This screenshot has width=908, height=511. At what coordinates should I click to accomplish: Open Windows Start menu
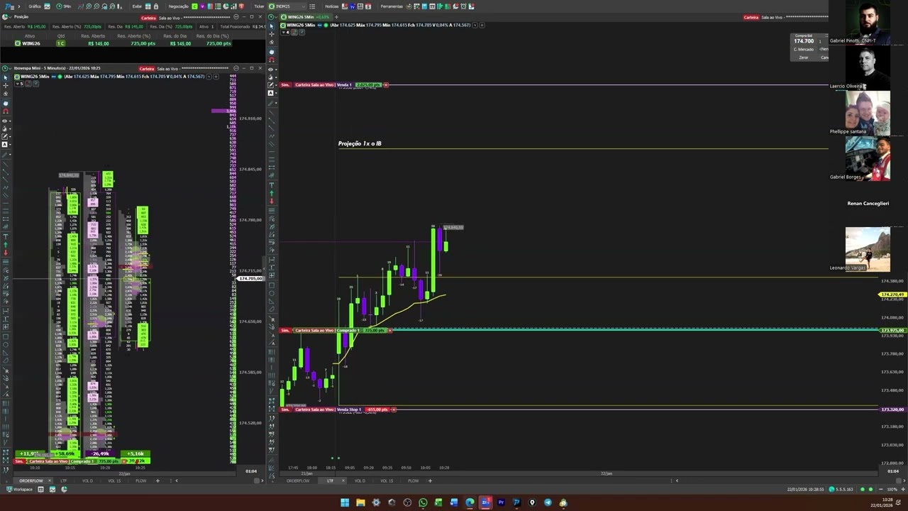pos(345,502)
